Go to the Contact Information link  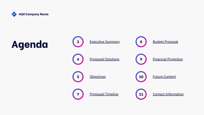[x=168, y=94]
